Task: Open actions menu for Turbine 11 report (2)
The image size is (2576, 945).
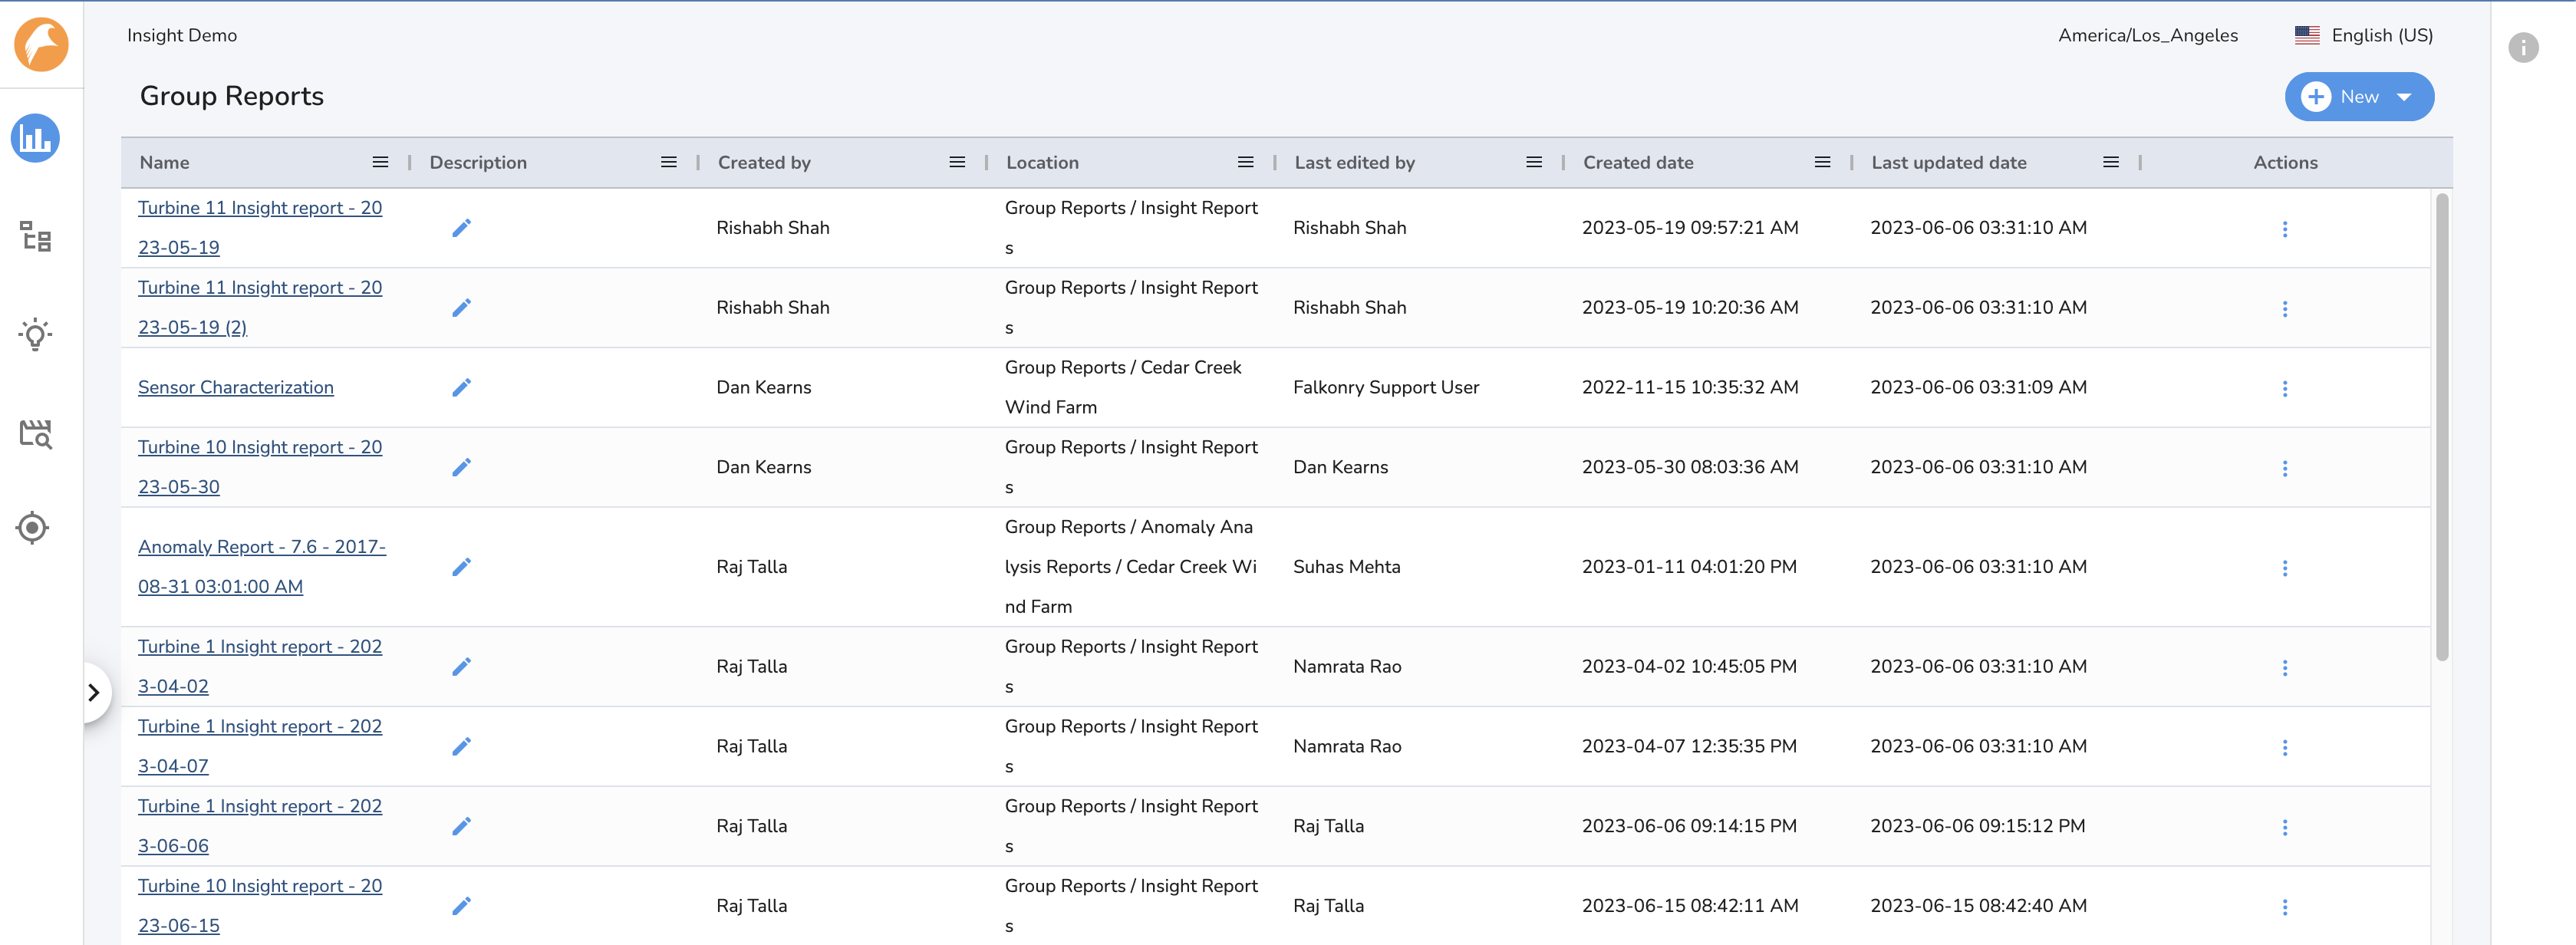Action: (2284, 309)
